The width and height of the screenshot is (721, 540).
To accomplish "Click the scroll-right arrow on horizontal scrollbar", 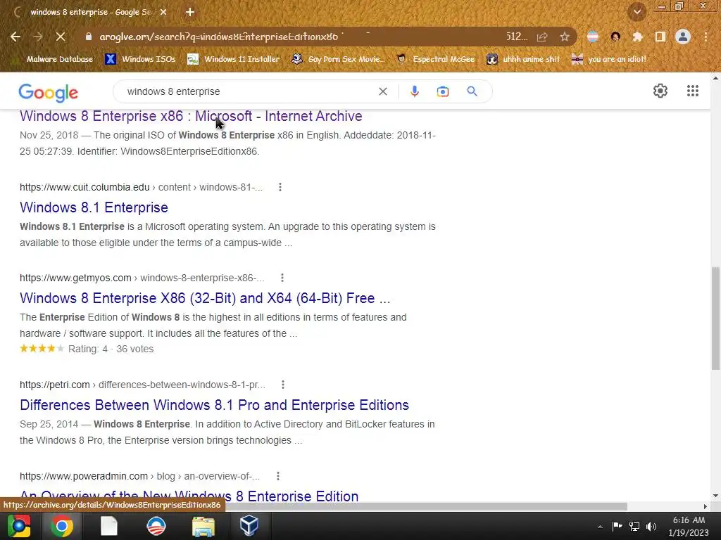I will pos(706,506).
